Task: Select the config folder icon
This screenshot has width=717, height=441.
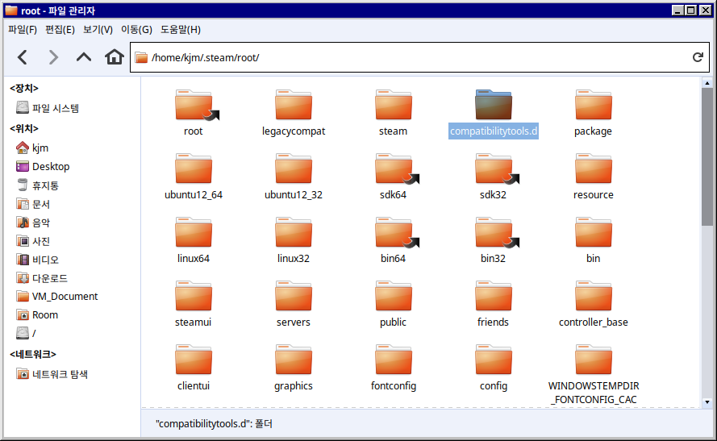Action: [494, 360]
